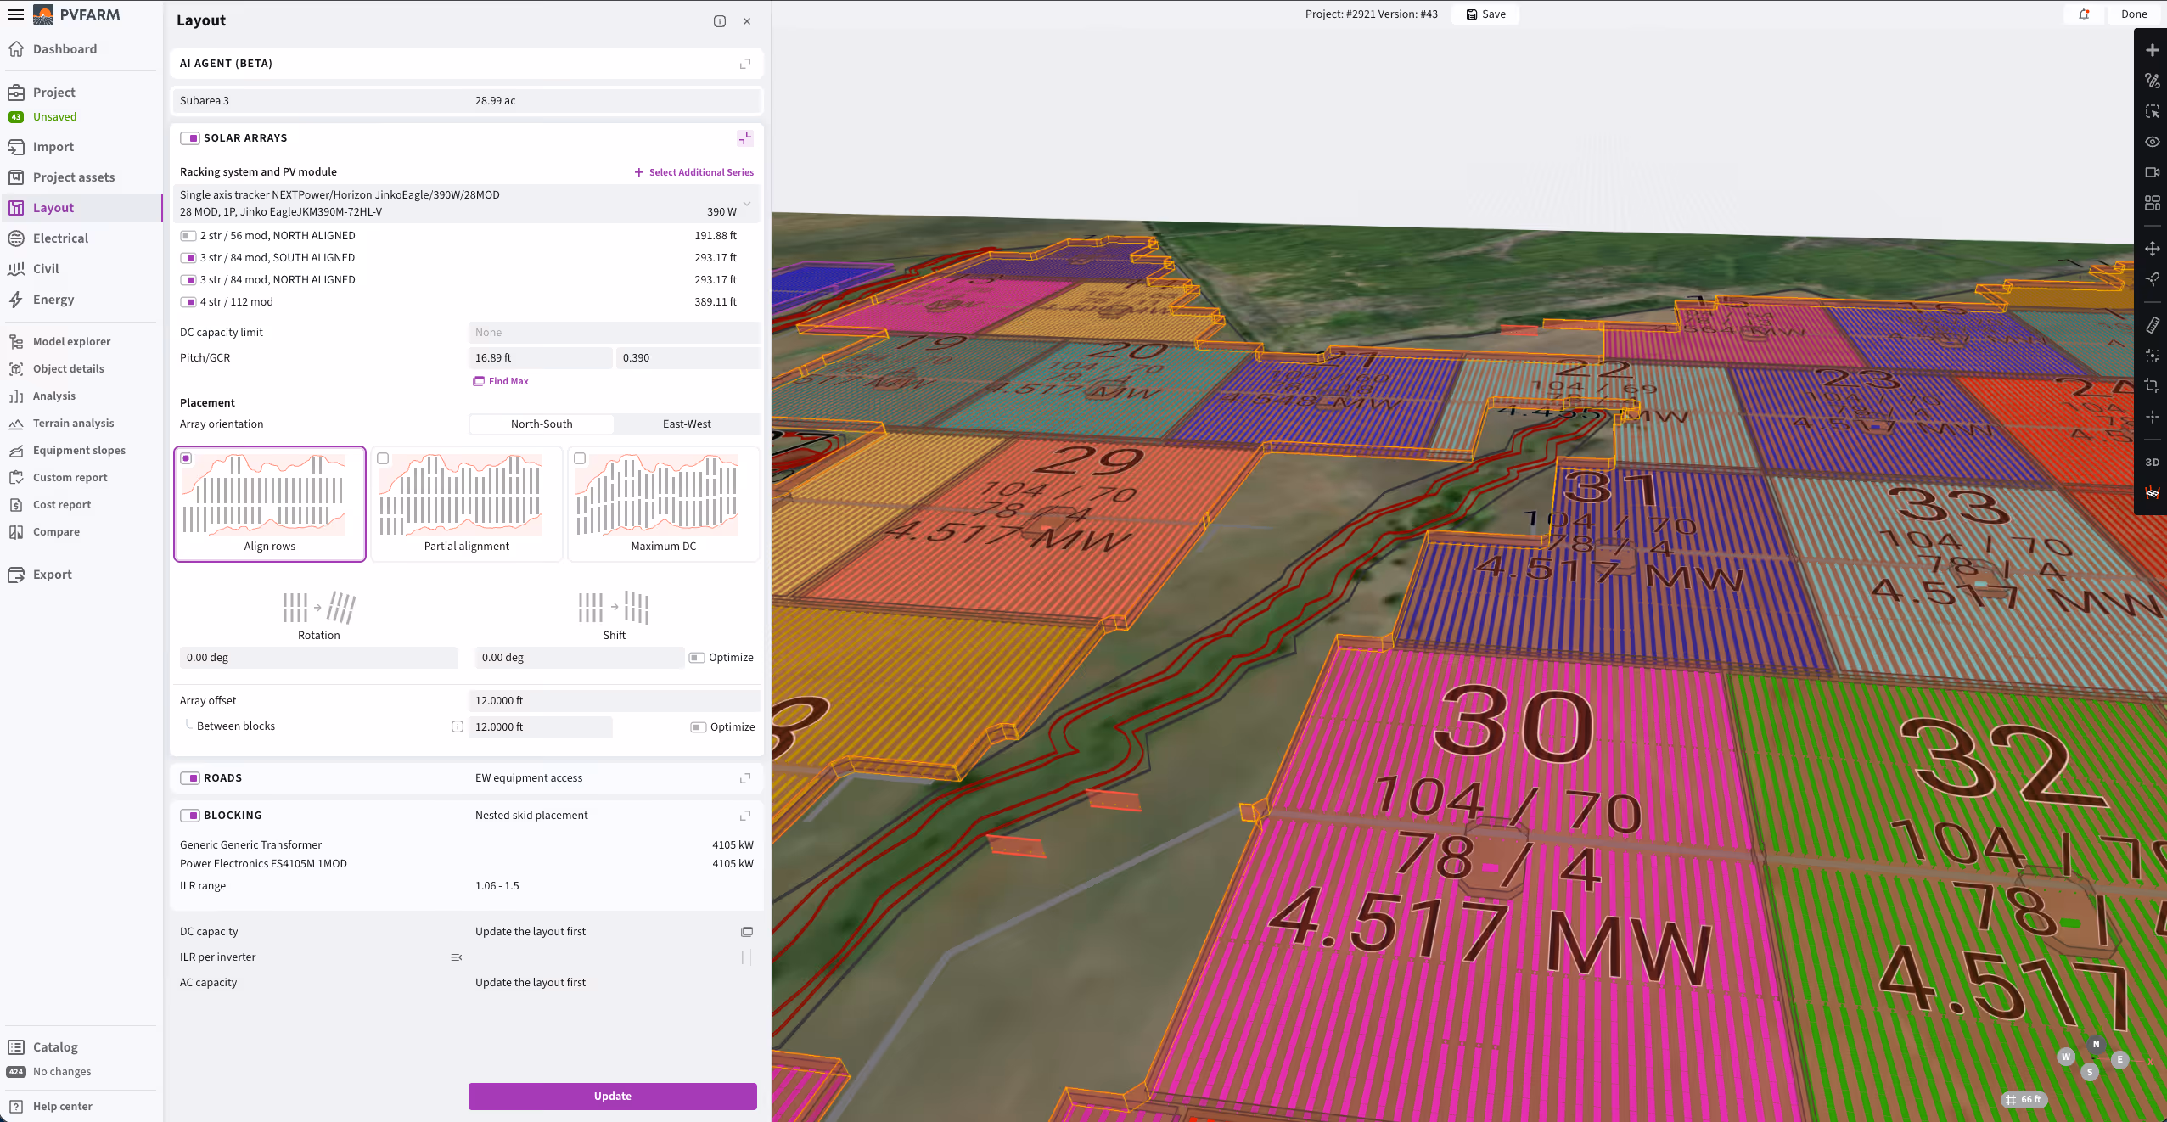Screen dimensions: 2167x1122
Task: Select the Align rows placement option
Action: pyautogui.click(x=270, y=504)
